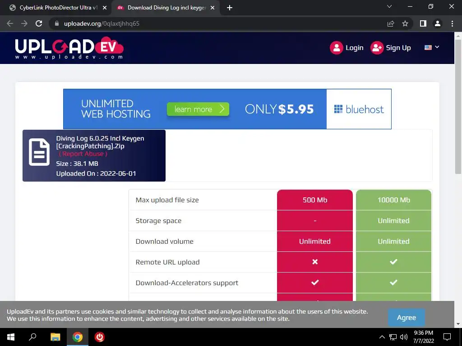Click green checkmark for Remote URL upload
This screenshot has width=462, height=346.
pyautogui.click(x=393, y=262)
